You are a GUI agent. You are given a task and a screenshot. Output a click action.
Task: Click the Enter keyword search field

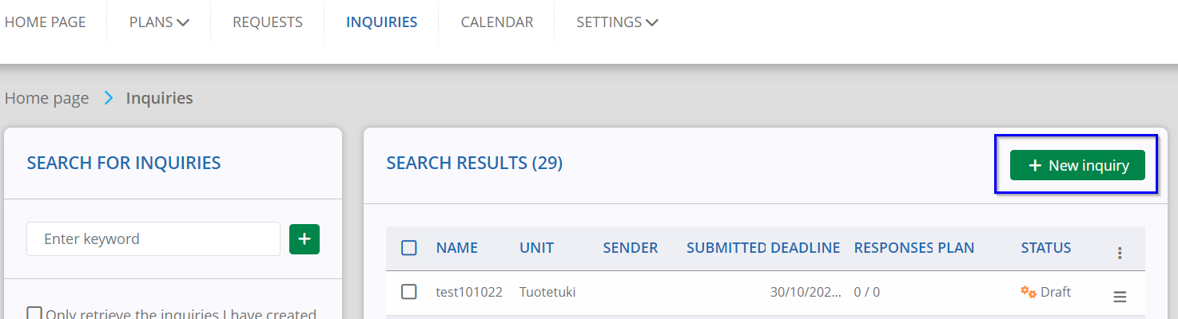coord(153,239)
